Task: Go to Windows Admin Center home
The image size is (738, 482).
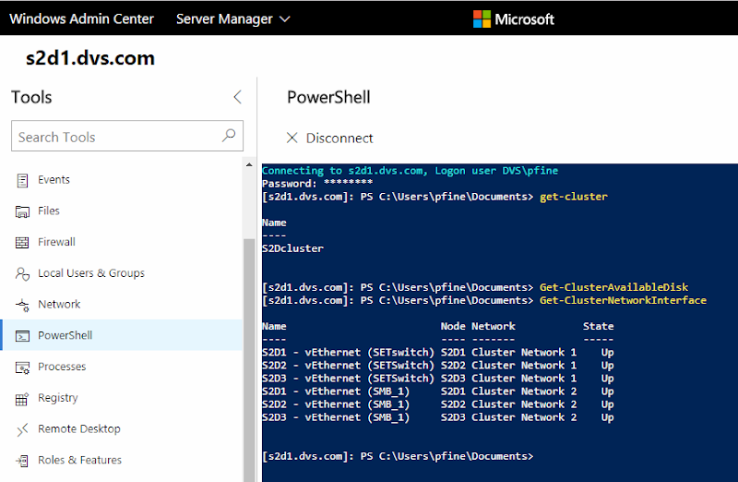Action: click(x=81, y=18)
